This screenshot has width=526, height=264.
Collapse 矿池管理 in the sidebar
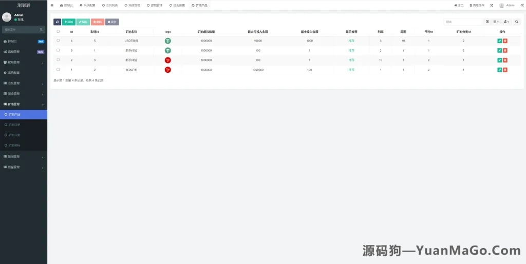click(x=24, y=105)
